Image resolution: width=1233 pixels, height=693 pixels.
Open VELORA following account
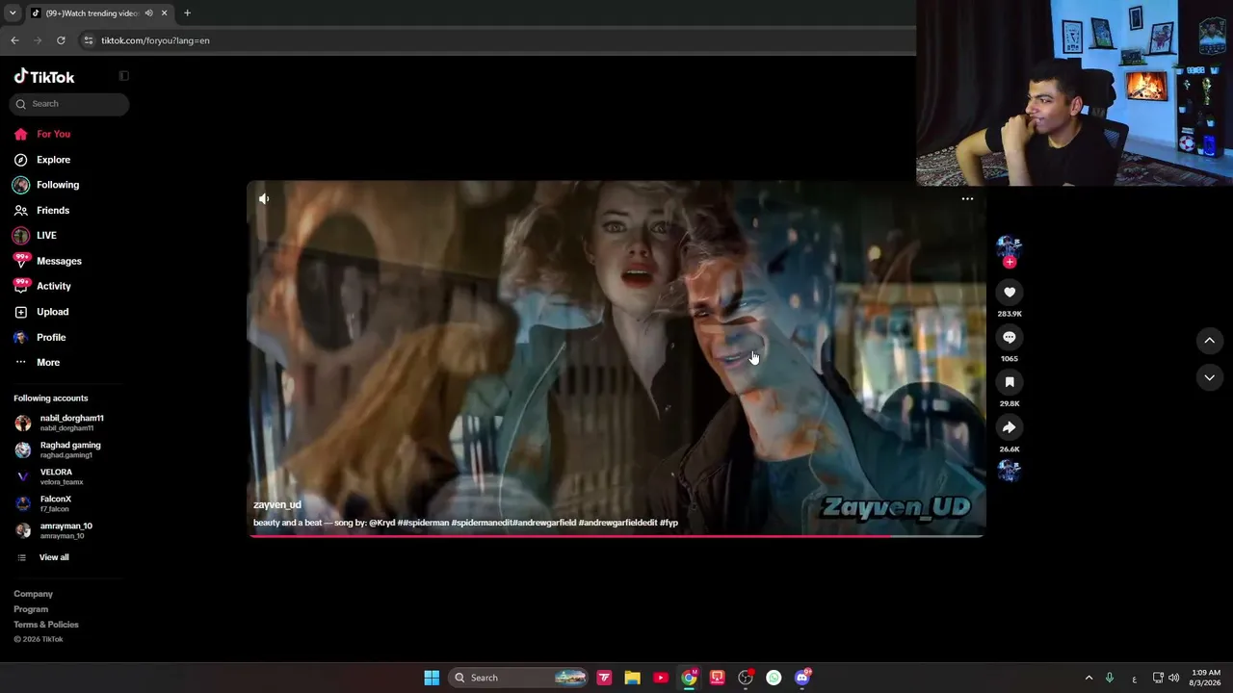pos(49,477)
